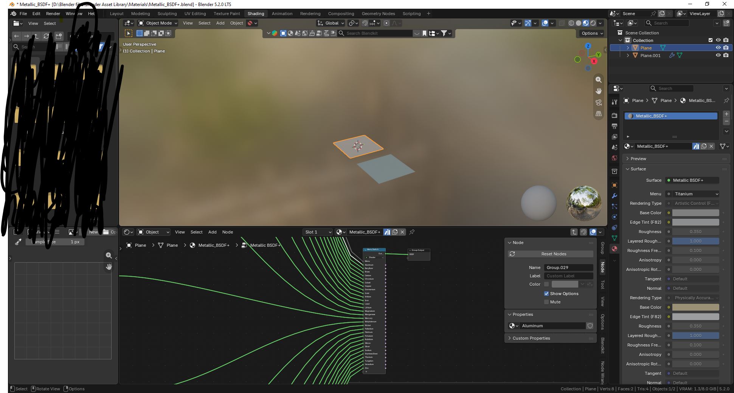This screenshot has width=734, height=393.
Task: Open the Global orientation dropdown
Action: tap(331, 23)
